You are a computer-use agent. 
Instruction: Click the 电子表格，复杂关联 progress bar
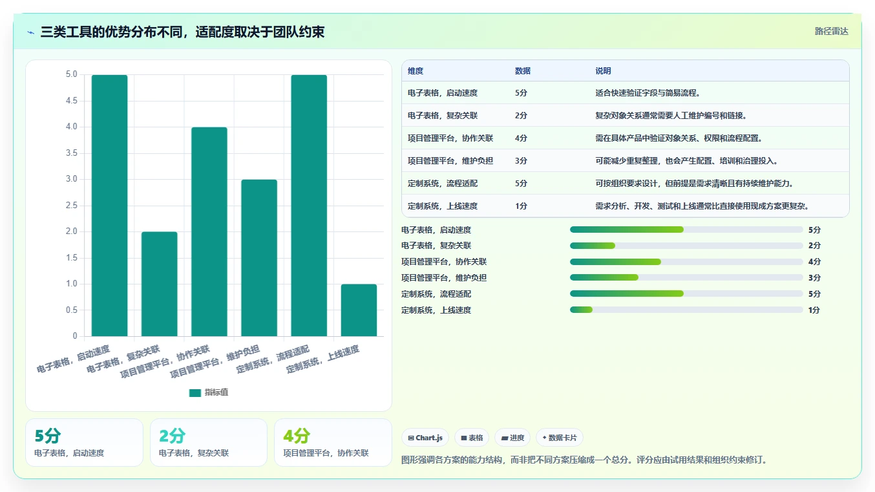[686, 246]
